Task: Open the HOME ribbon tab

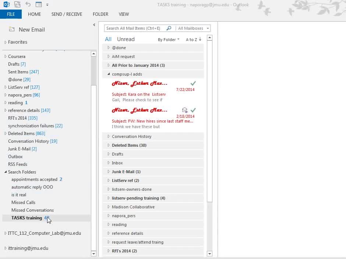Action: (x=35, y=14)
